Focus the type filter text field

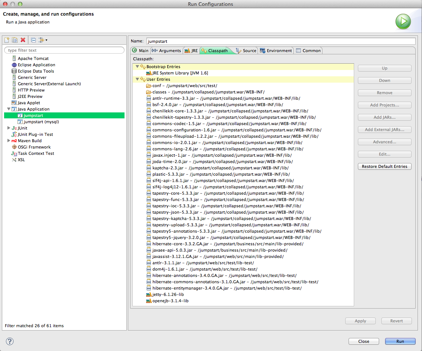pyautogui.click(x=64, y=50)
